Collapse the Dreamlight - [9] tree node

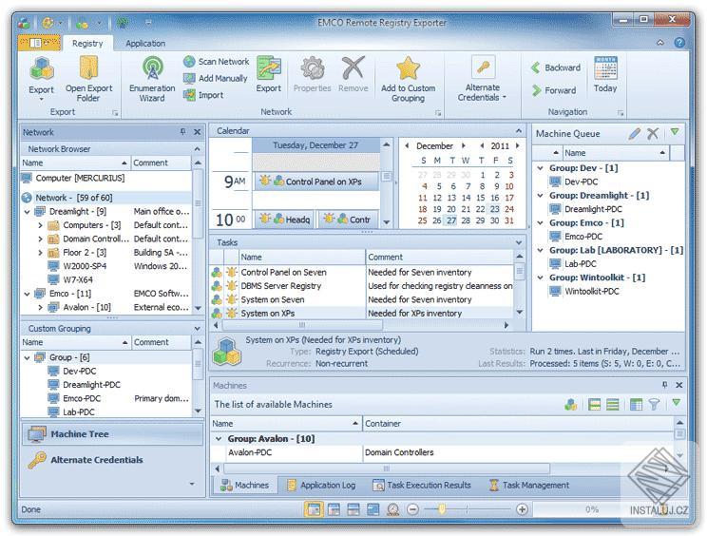pyautogui.click(x=27, y=211)
